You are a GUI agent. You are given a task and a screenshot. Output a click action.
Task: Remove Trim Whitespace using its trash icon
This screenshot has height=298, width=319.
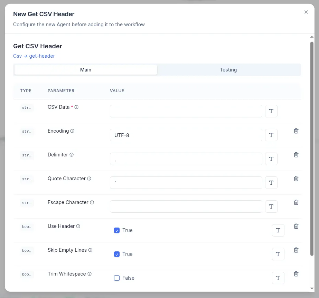[x=296, y=273]
